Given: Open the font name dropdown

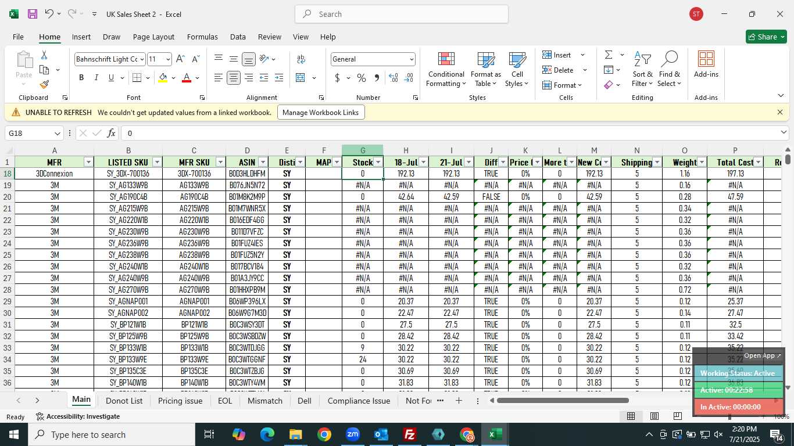Looking at the screenshot, I should tap(141, 59).
